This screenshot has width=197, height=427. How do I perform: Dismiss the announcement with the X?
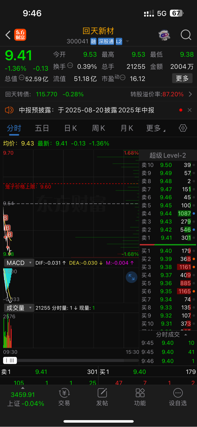[x=190, y=110]
